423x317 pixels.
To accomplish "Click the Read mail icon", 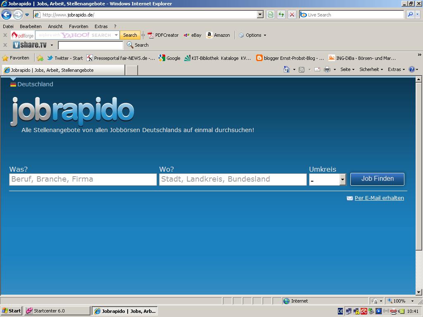I will (317, 69).
